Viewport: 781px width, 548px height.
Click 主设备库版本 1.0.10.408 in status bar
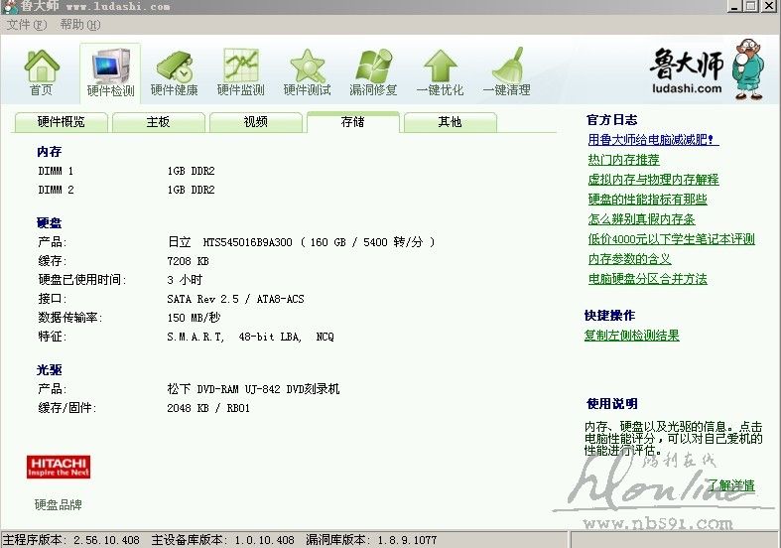tap(222, 540)
